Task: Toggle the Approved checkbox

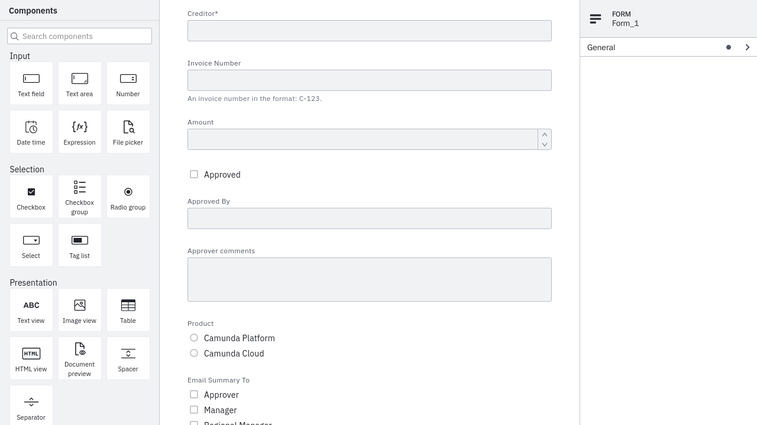Action: 194,174
